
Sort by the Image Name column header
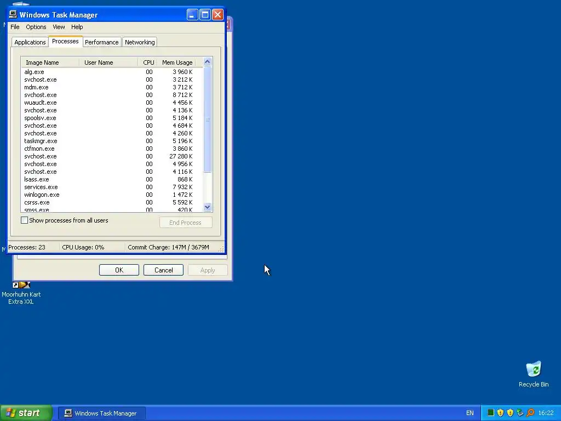tap(50, 62)
